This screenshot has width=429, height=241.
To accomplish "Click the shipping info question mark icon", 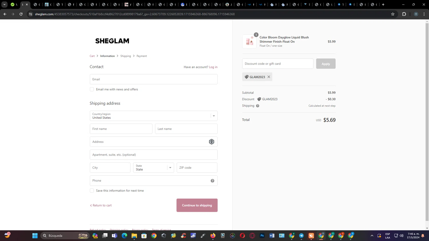I will (258, 106).
